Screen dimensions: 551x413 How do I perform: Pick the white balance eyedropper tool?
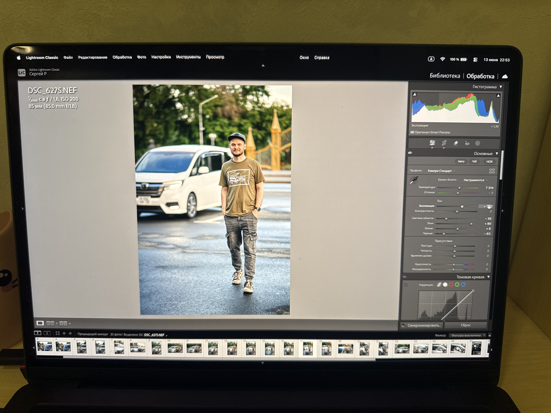coord(414,180)
